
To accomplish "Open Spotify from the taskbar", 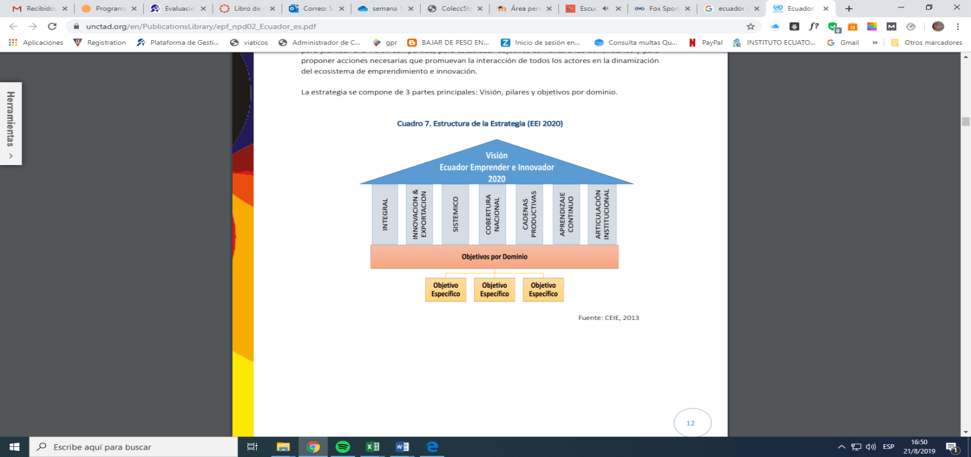I will coord(342,447).
